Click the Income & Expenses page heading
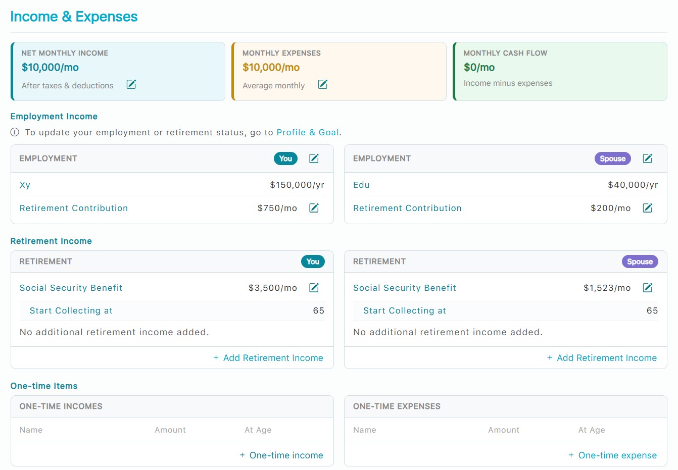Image resolution: width=678 pixels, height=470 pixels. pyautogui.click(x=74, y=17)
